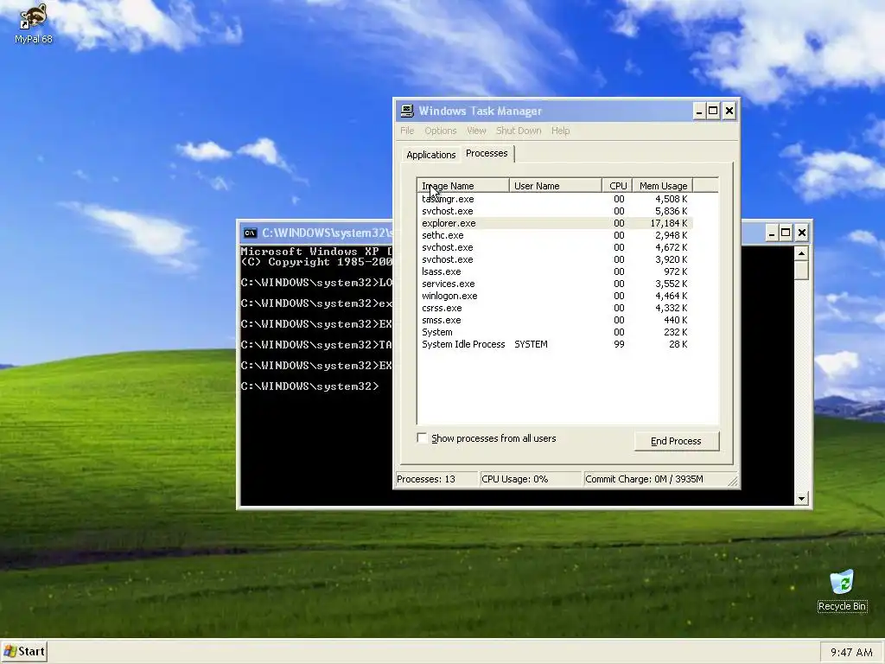
Task: Open the MyPal 68 desktop shortcut
Action: point(33,23)
